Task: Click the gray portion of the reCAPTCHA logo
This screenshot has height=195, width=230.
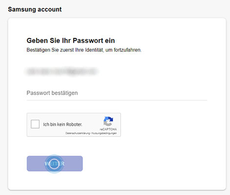Action: [x=107, y=123]
